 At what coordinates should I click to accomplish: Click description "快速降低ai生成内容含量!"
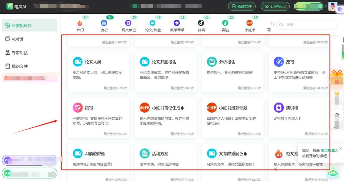[92, 164]
